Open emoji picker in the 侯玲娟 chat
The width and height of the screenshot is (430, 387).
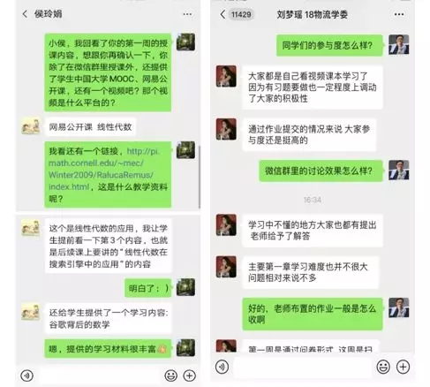[x=171, y=376]
